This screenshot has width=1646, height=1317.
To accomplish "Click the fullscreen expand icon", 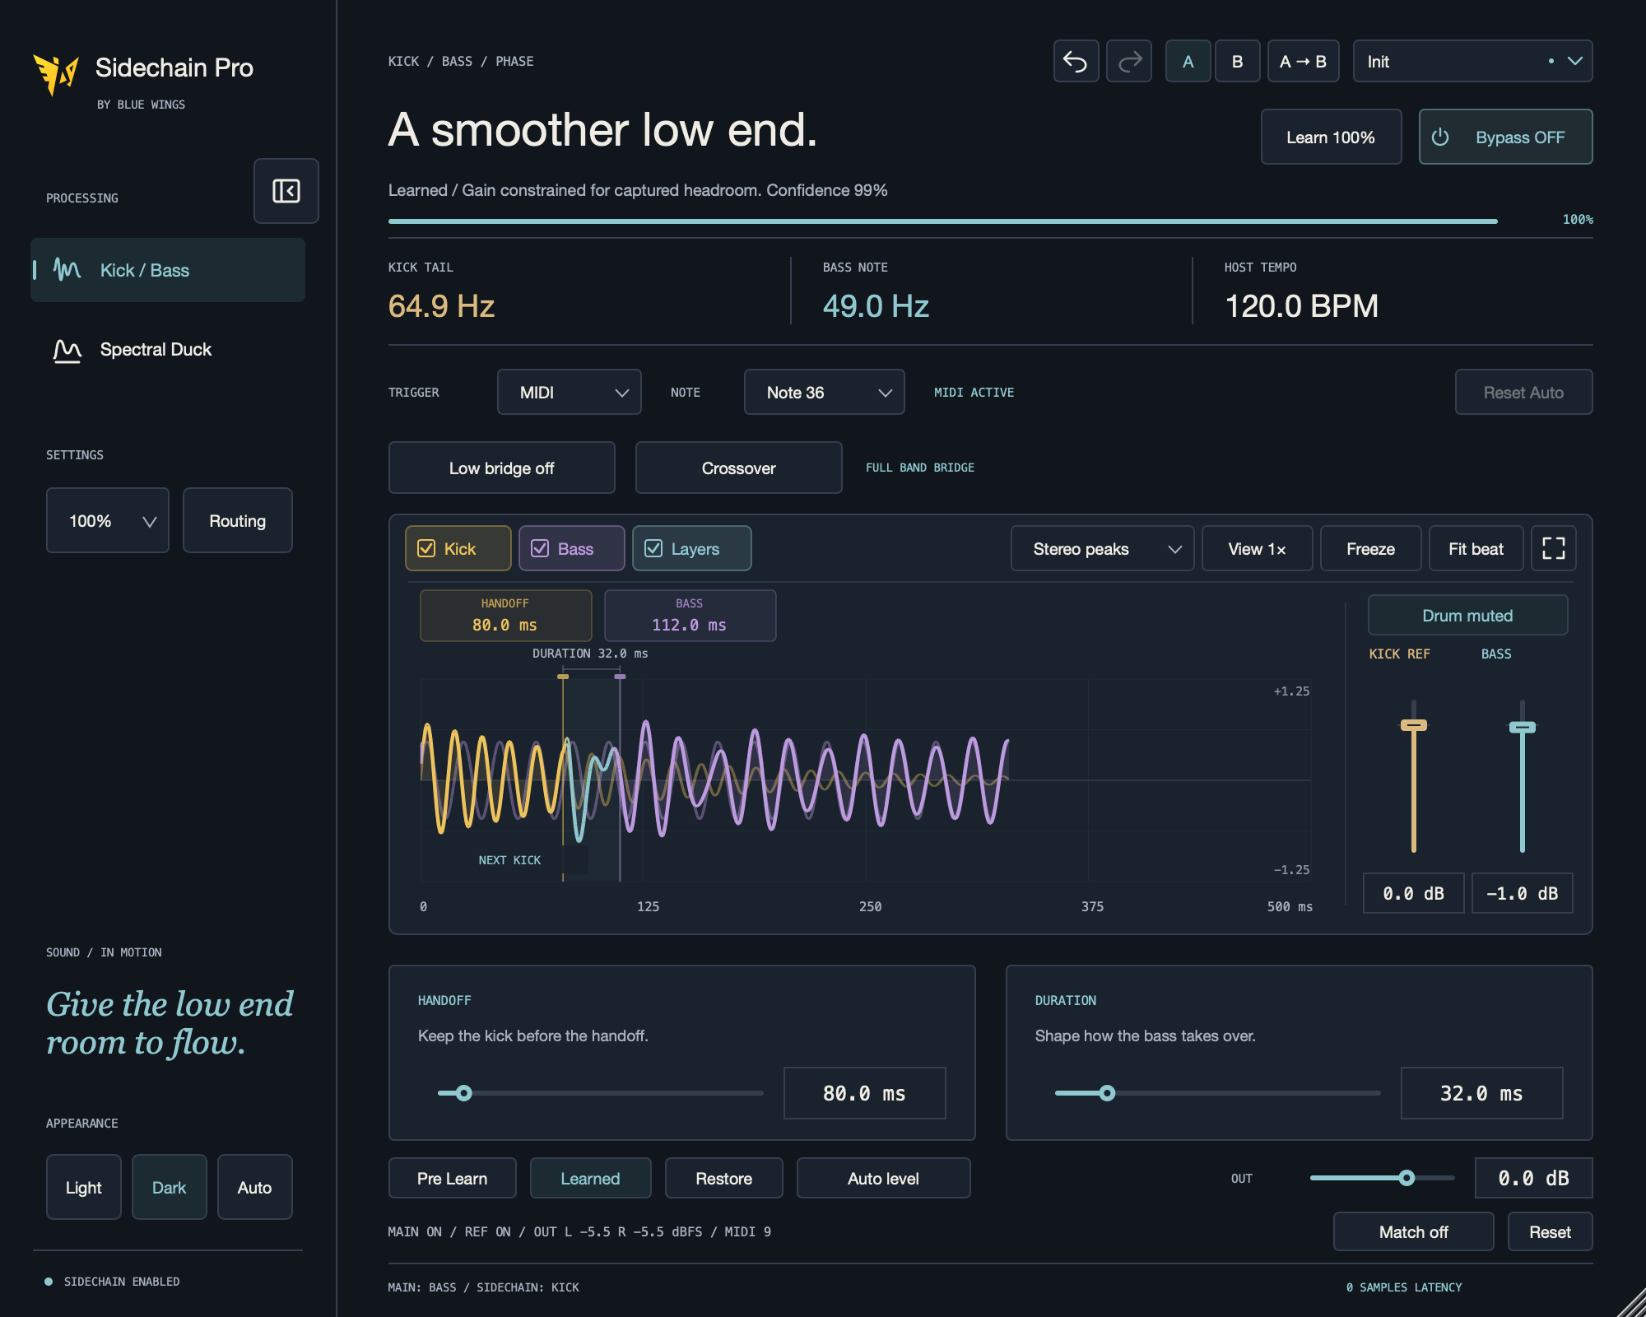I will (x=1553, y=548).
